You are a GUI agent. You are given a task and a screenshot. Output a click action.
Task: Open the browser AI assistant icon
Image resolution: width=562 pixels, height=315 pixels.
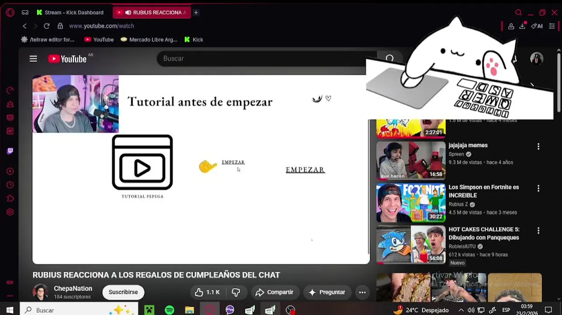pyautogui.click(x=537, y=26)
